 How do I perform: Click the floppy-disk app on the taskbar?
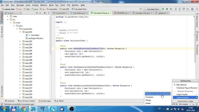(14, 109)
